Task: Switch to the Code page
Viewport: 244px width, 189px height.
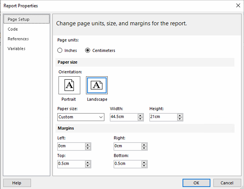Action: pyautogui.click(x=13, y=29)
